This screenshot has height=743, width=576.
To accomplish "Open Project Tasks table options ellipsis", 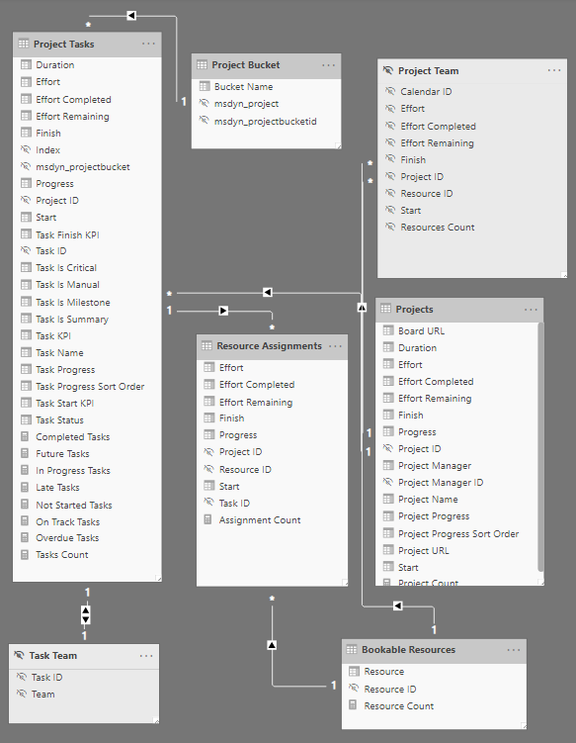I will tap(148, 44).
